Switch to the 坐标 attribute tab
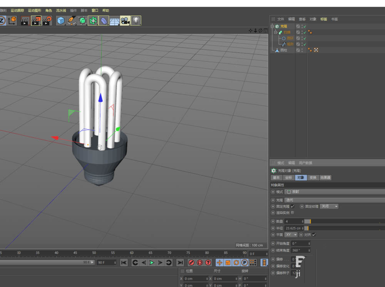The width and height of the screenshot is (385, 287). click(288, 178)
